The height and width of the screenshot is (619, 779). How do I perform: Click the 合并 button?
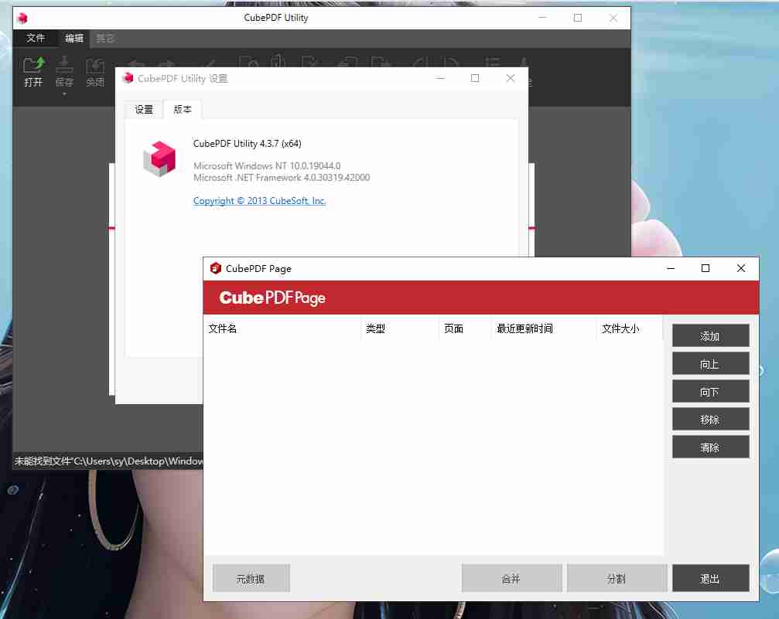coord(511,578)
